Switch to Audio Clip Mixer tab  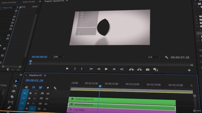(29, 2)
